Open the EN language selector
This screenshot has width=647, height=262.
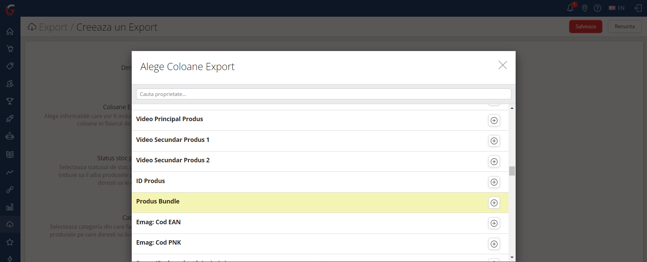point(617,8)
